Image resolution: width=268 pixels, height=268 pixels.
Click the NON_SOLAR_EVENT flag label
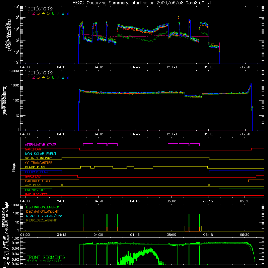(41, 154)
